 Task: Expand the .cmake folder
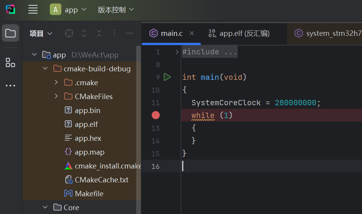pos(56,83)
